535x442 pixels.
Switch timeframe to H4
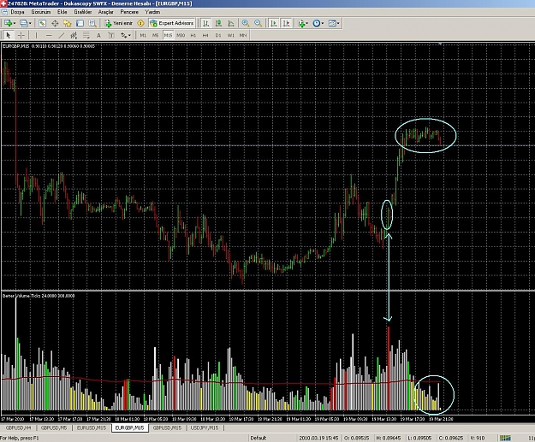[205, 35]
